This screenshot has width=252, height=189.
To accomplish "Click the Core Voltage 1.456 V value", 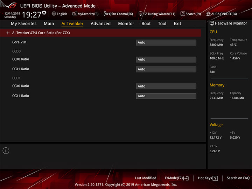I will [235, 58].
